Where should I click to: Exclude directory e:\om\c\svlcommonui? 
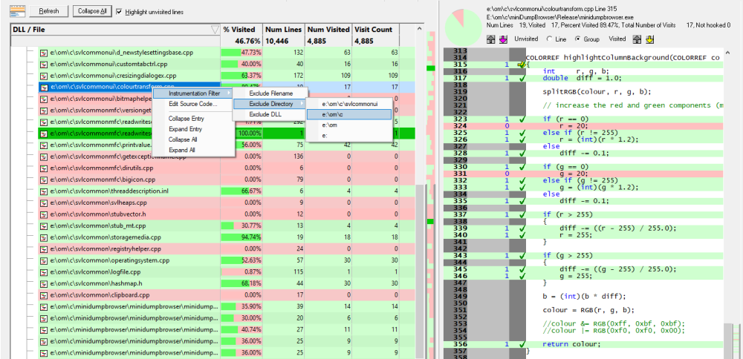(x=349, y=104)
